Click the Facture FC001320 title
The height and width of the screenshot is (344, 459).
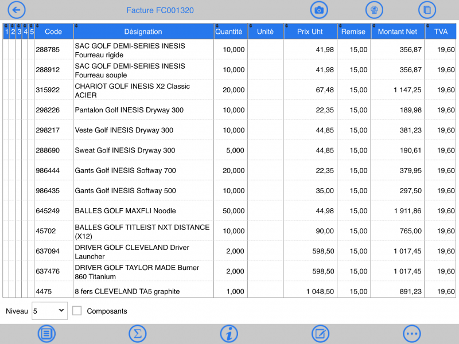(160, 10)
